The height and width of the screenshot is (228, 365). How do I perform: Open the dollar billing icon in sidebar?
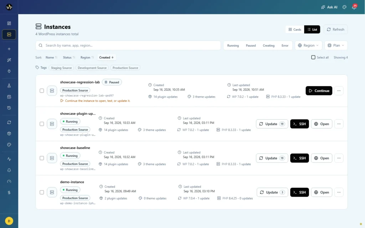point(9,193)
